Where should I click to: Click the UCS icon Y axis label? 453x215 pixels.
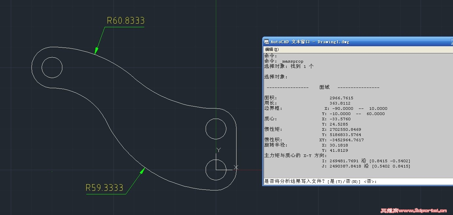(219, 150)
